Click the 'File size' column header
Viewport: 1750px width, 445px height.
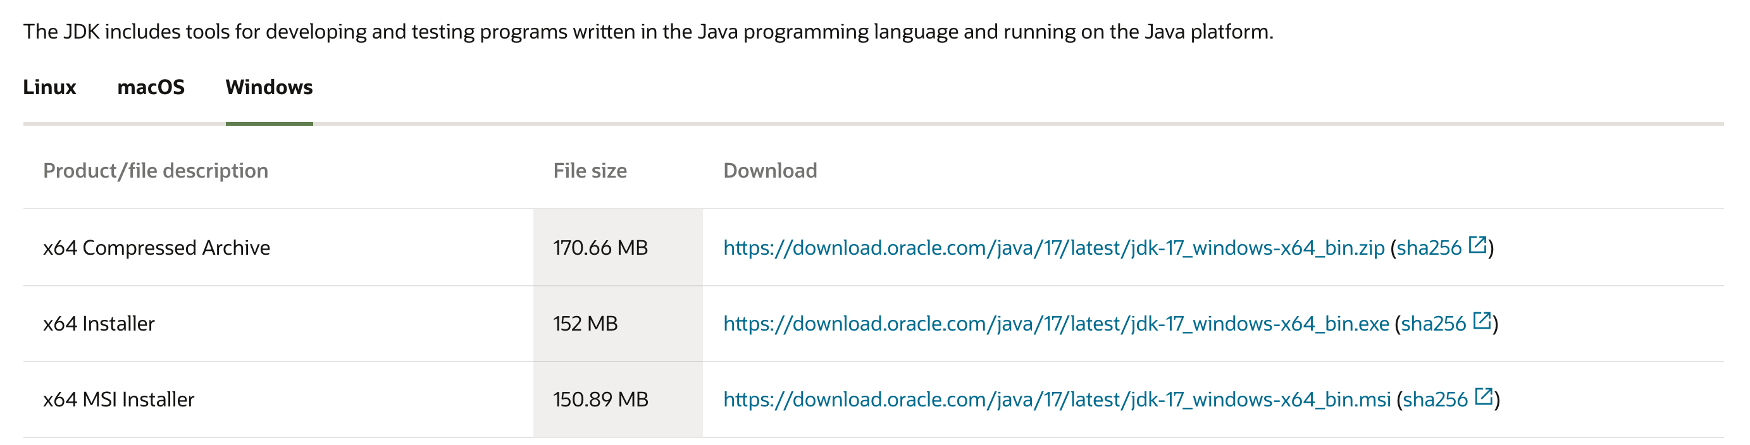(x=590, y=171)
